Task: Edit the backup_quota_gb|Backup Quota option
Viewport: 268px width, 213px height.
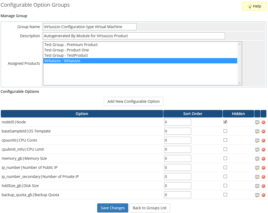Action: [257, 195]
